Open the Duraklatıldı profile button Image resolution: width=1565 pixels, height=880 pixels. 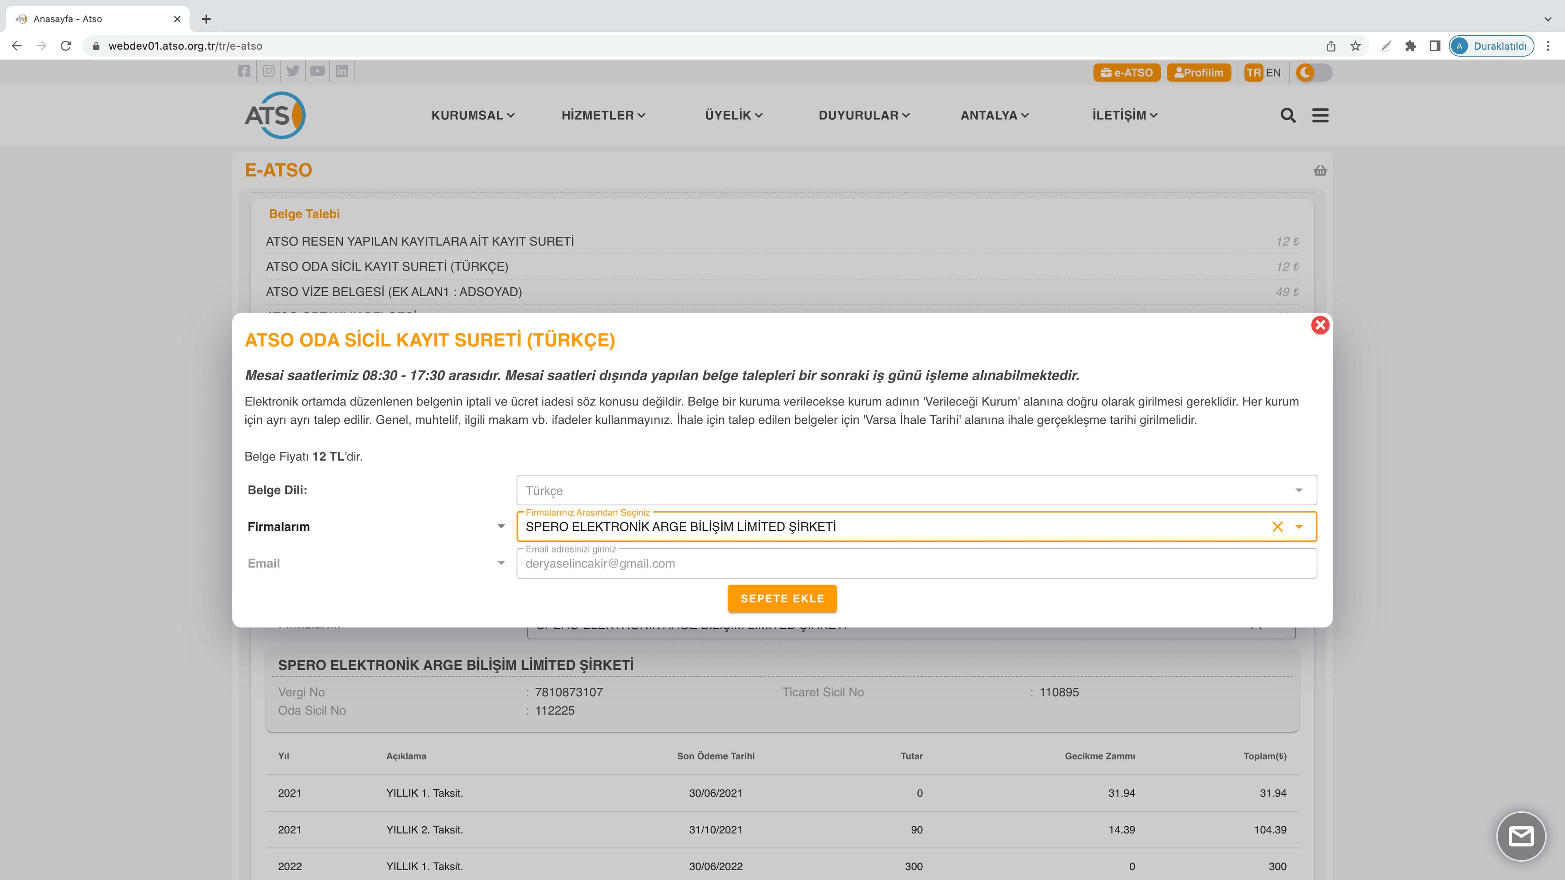pos(1491,46)
